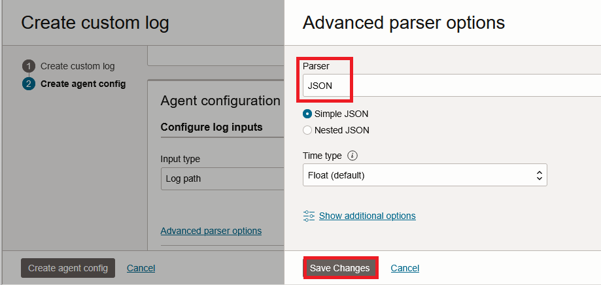Click the Create agent config button
601x285 pixels.
tap(68, 268)
